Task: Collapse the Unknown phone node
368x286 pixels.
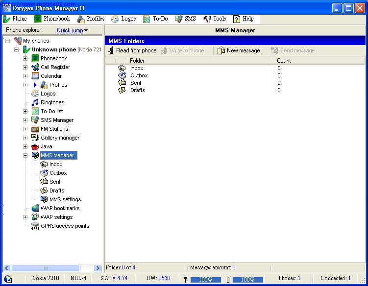Action: point(17,49)
